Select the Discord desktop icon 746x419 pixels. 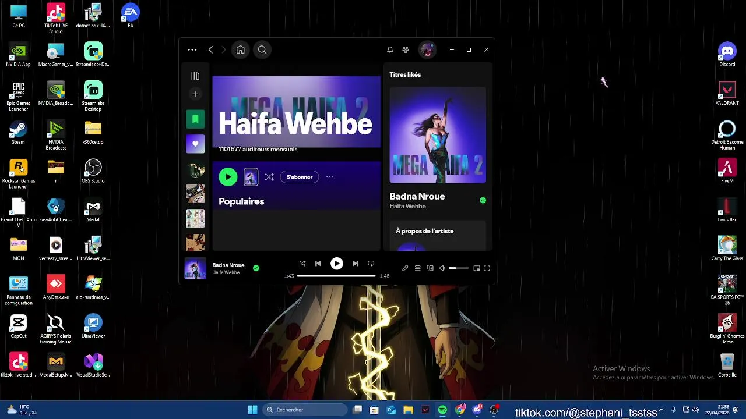(x=727, y=55)
